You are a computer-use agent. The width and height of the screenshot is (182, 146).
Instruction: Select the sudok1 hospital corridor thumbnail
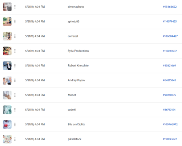tap(7, 110)
